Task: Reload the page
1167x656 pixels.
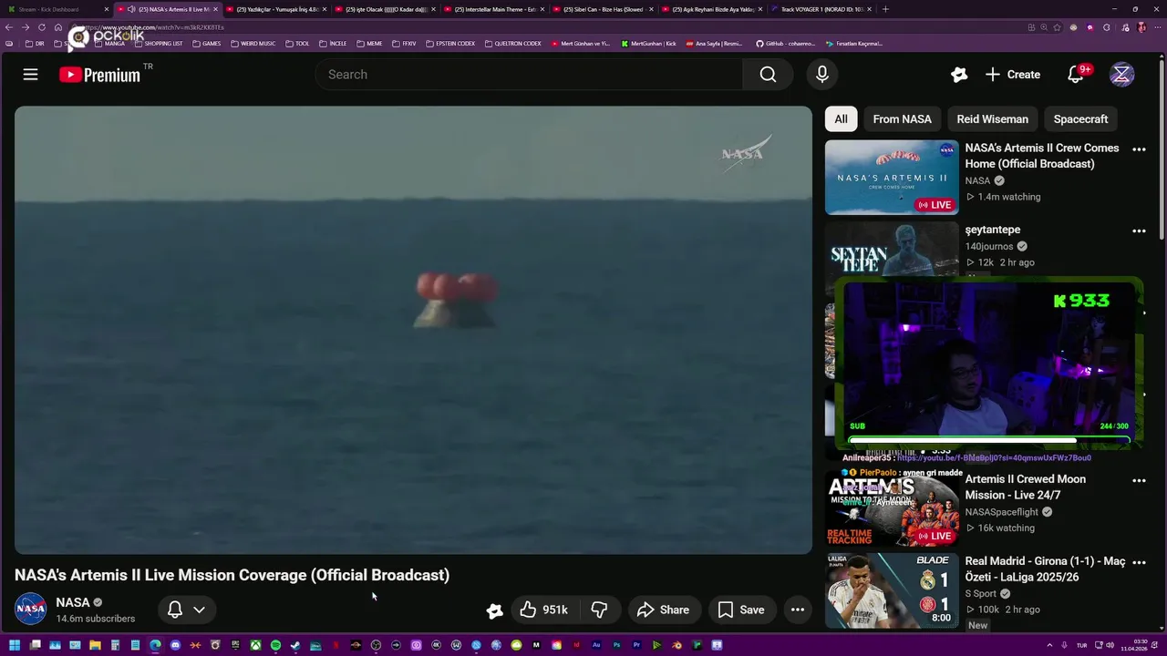Action: click(x=42, y=27)
